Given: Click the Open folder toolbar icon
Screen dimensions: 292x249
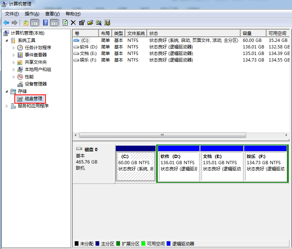Looking at the screenshot, I should (90, 23).
